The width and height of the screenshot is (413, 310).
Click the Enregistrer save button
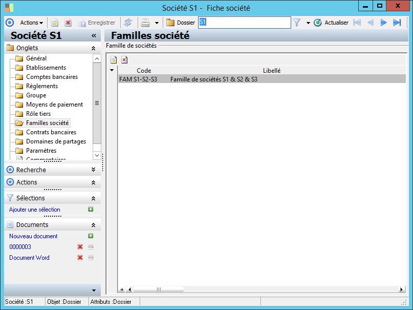[97, 23]
